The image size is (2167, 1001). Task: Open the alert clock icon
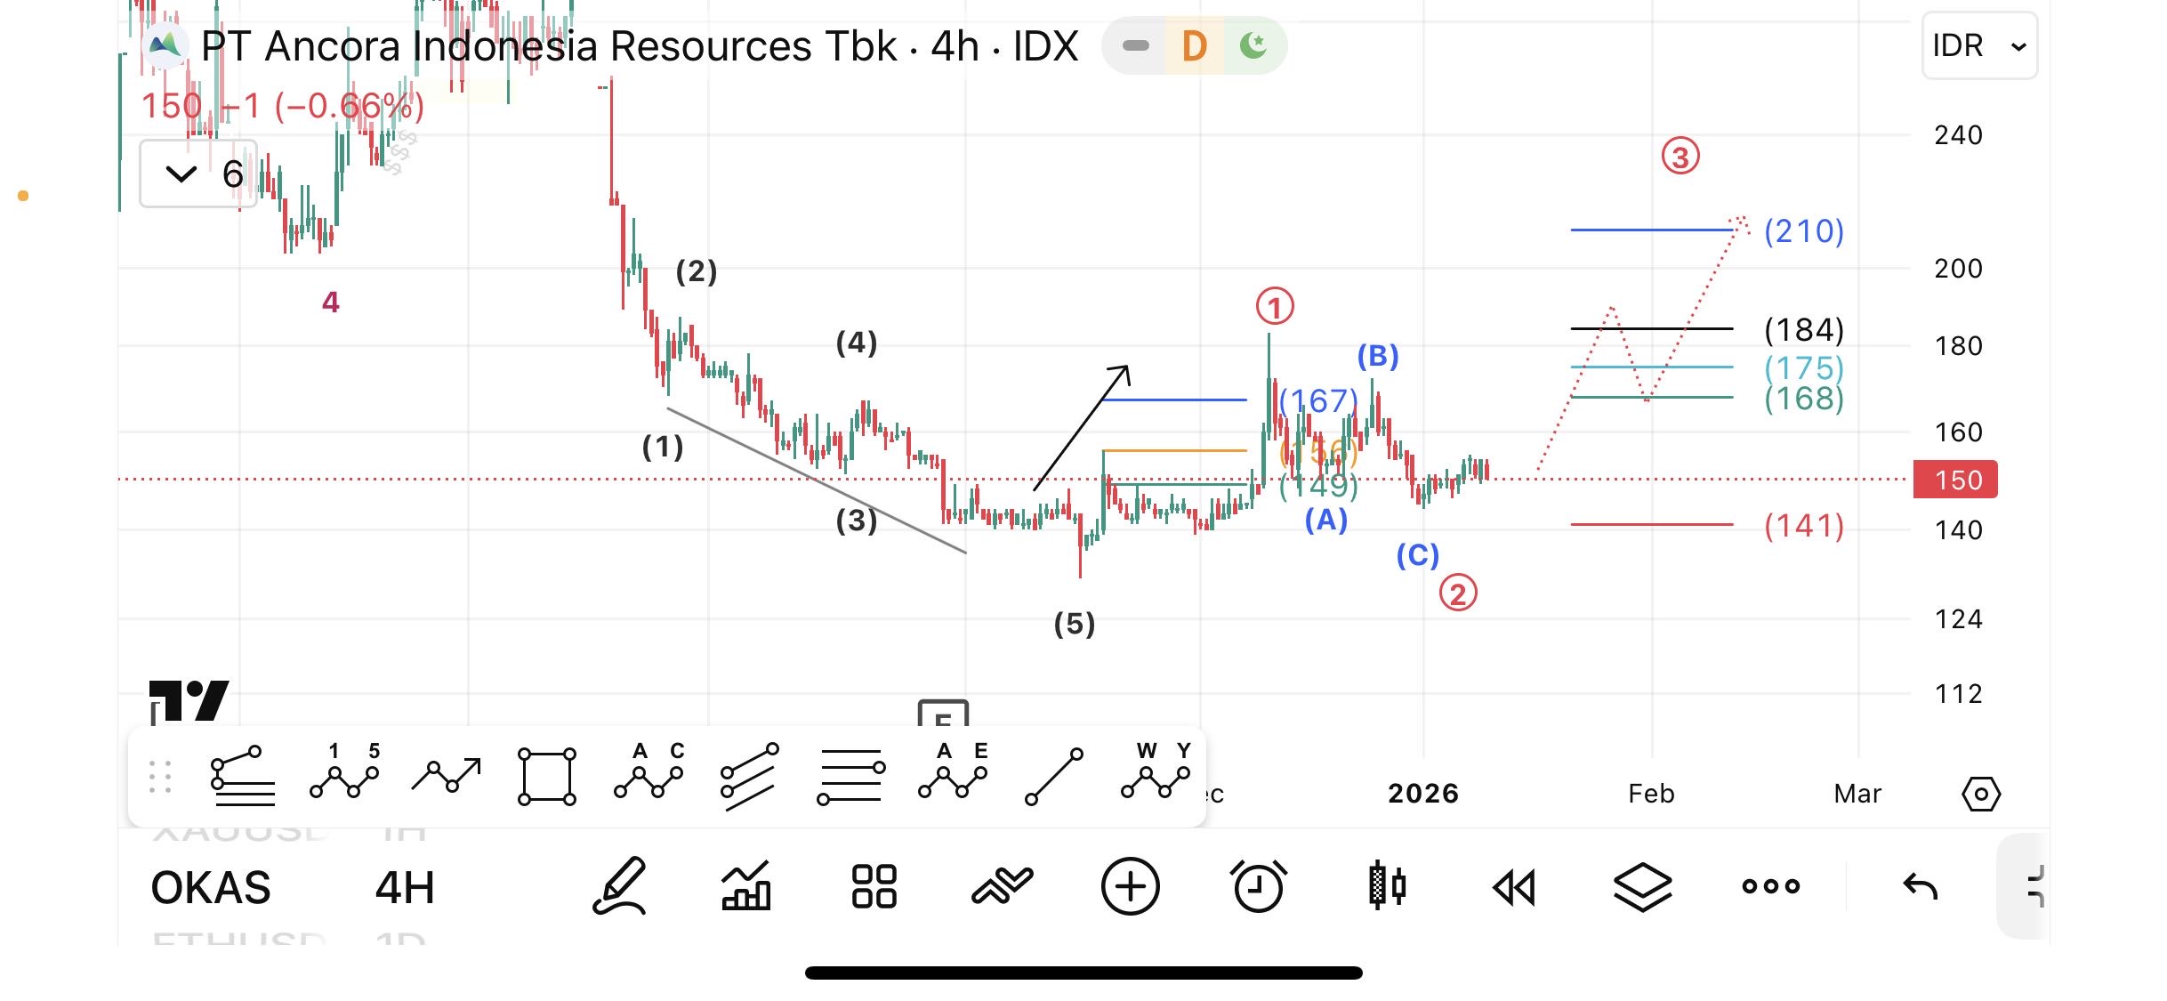coord(1259,886)
